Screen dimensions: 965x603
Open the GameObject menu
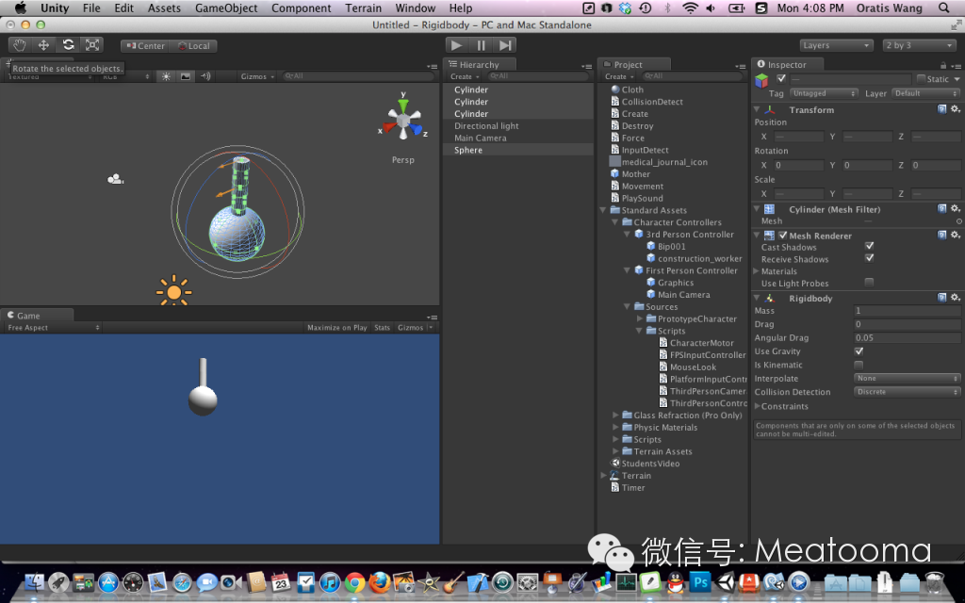tap(226, 8)
